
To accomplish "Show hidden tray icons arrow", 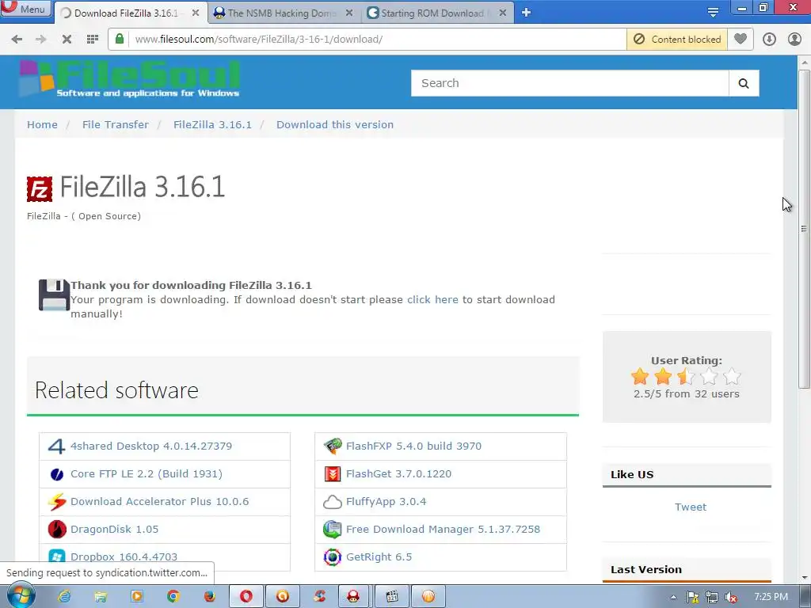I will coord(673,597).
